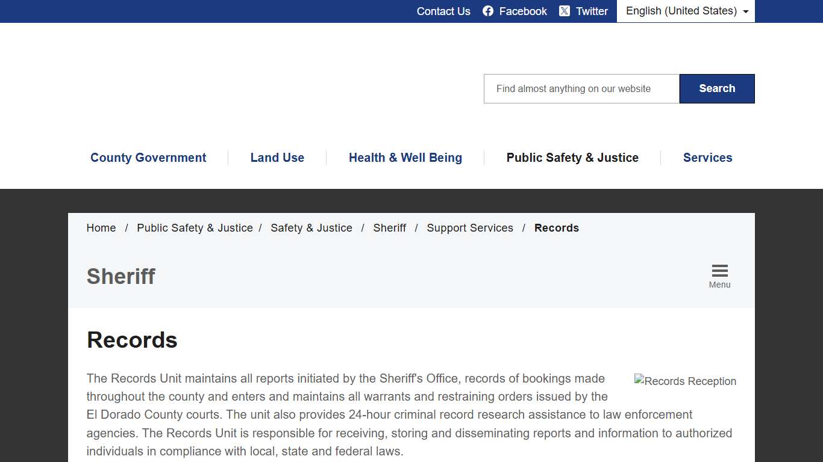Click the site search input field

[x=581, y=88]
